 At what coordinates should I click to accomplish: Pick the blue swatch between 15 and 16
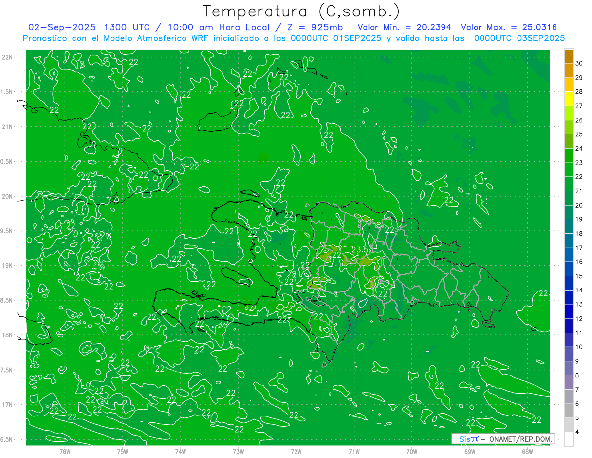click(569, 269)
